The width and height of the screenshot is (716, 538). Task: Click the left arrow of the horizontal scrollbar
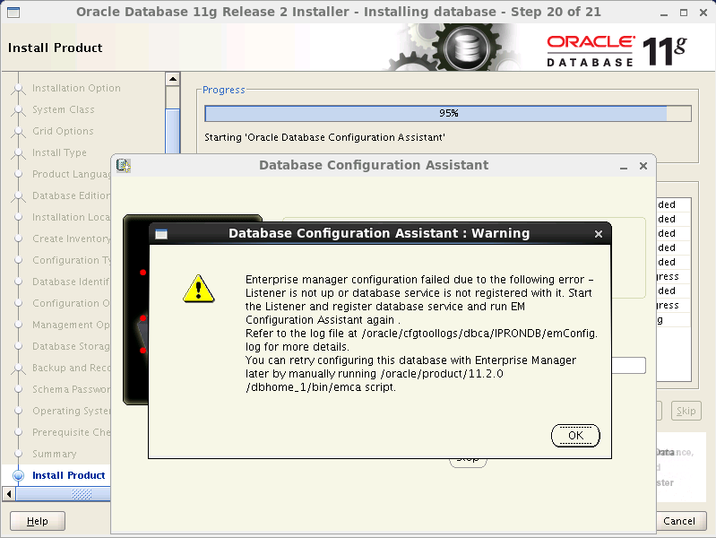click(10, 494)
